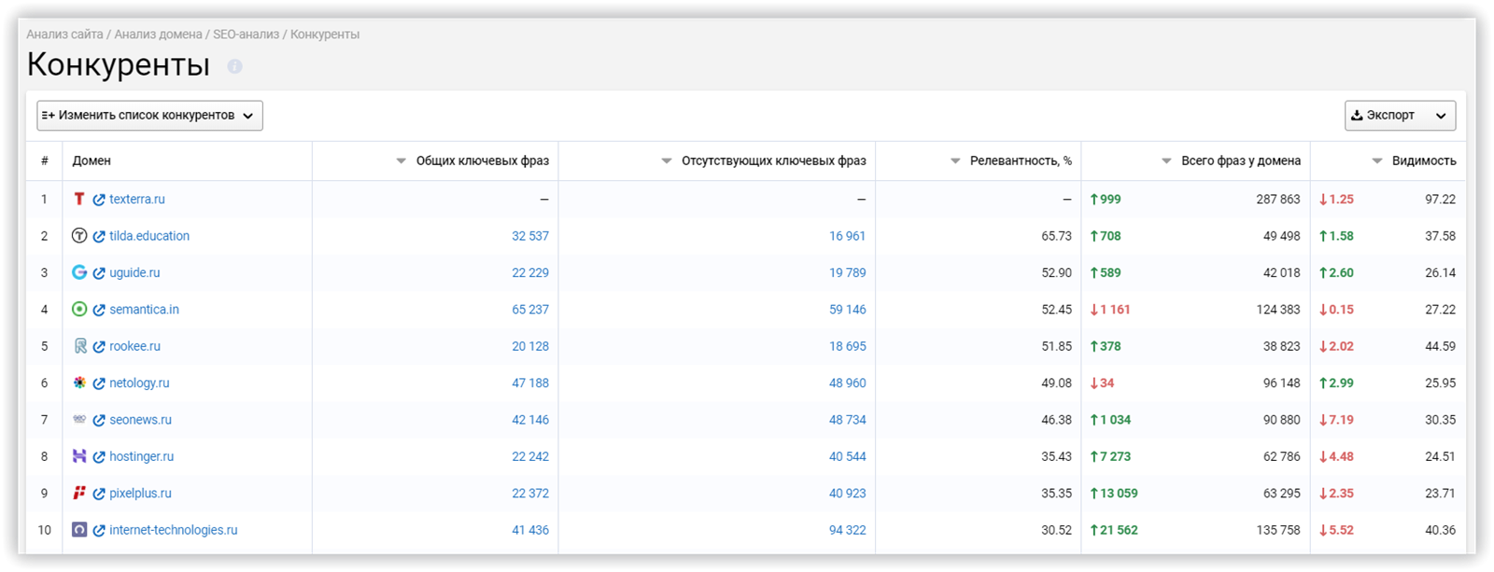The width and height of the screenshot is (1494, 572).
Task: Click the netology.ru colorful favicon
Action: click(79, 383)
